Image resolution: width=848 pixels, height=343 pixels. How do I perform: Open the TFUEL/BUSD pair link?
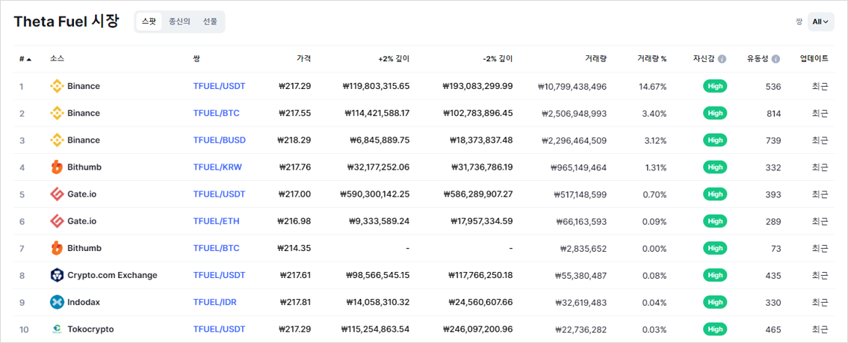(x=219, y=140)
